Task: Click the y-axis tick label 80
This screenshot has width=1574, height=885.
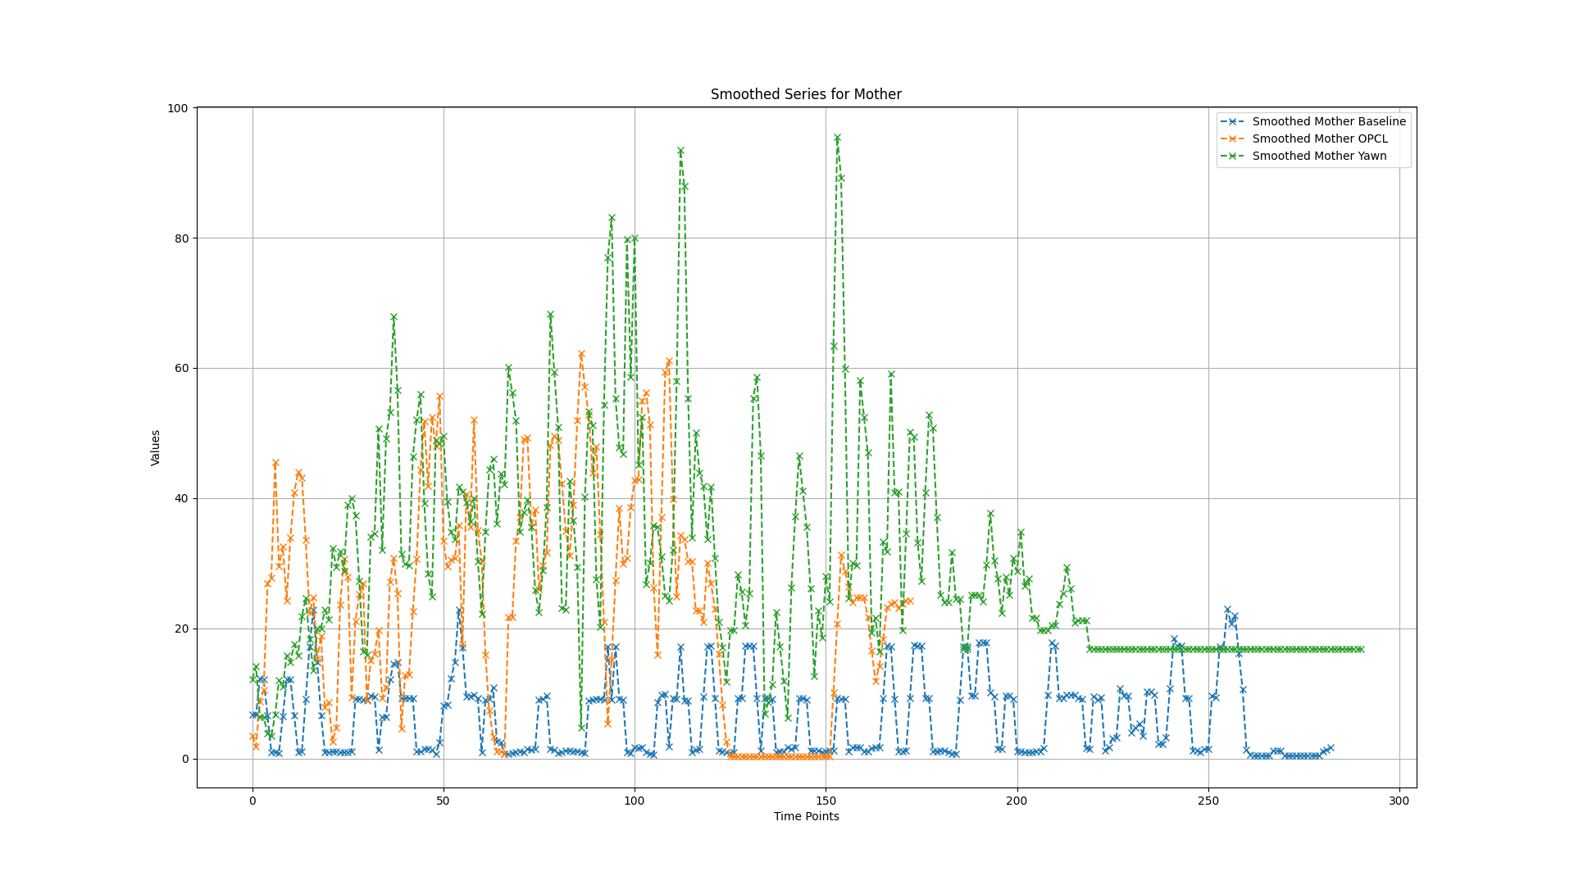Action: click(x=180, y=238)
